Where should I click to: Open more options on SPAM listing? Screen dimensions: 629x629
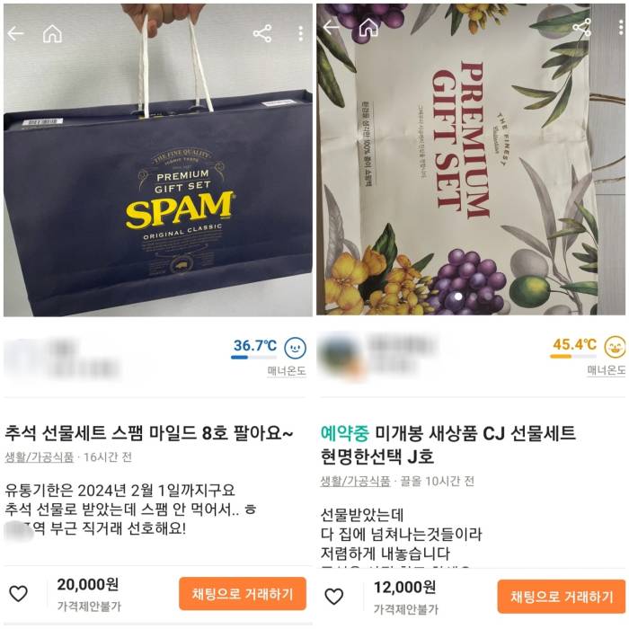(300, 34)
